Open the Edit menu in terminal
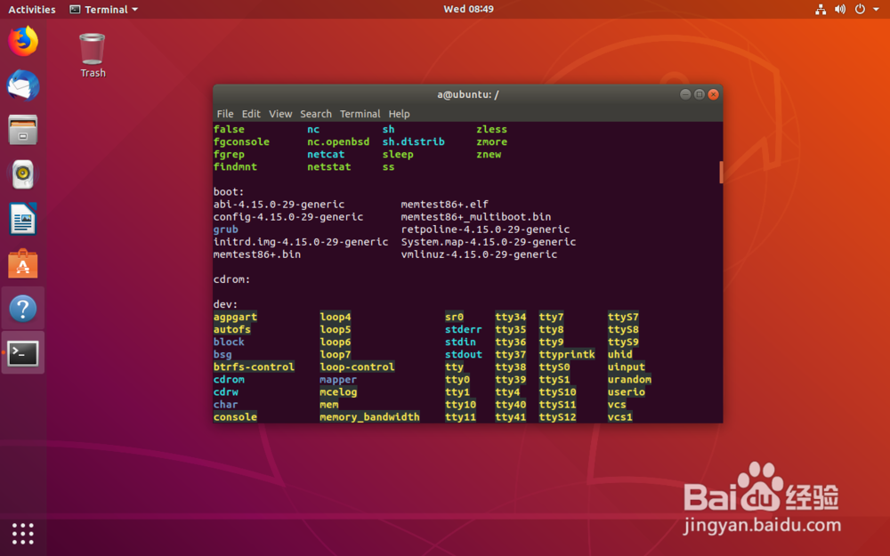890x556 pixels. [x=251, y=114]
